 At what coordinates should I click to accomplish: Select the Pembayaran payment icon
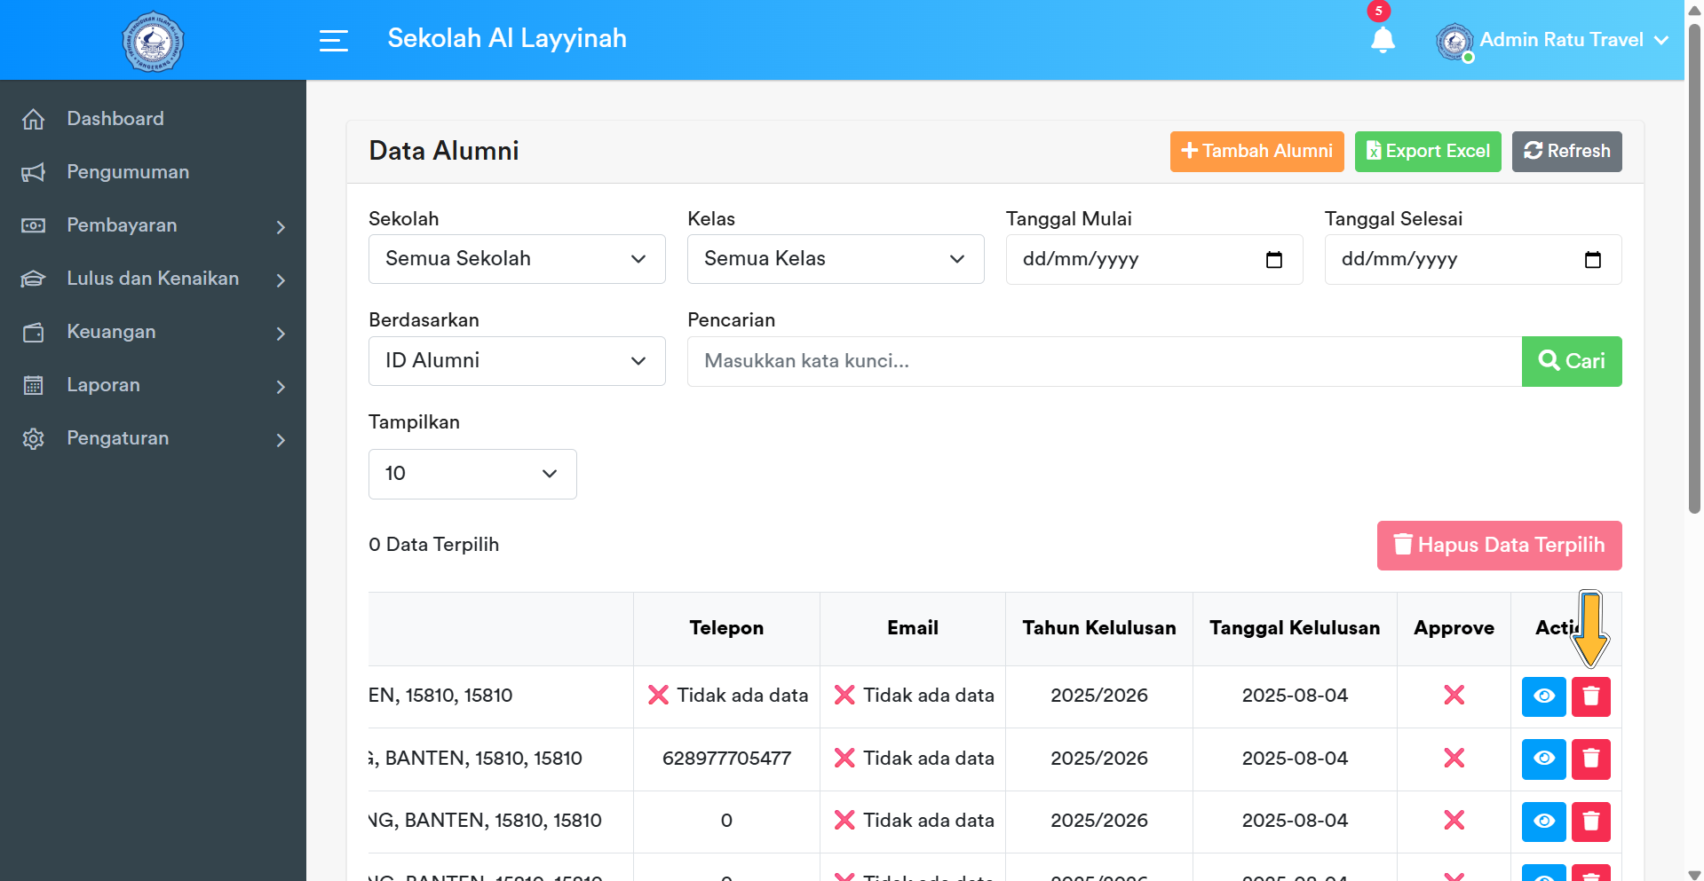coord(33,225)
